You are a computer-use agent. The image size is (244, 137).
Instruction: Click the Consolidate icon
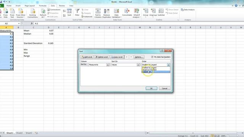click(x=127, y=13)
